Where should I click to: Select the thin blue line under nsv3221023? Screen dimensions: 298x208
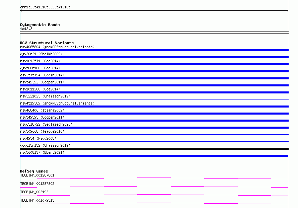[x=154, y=99]
